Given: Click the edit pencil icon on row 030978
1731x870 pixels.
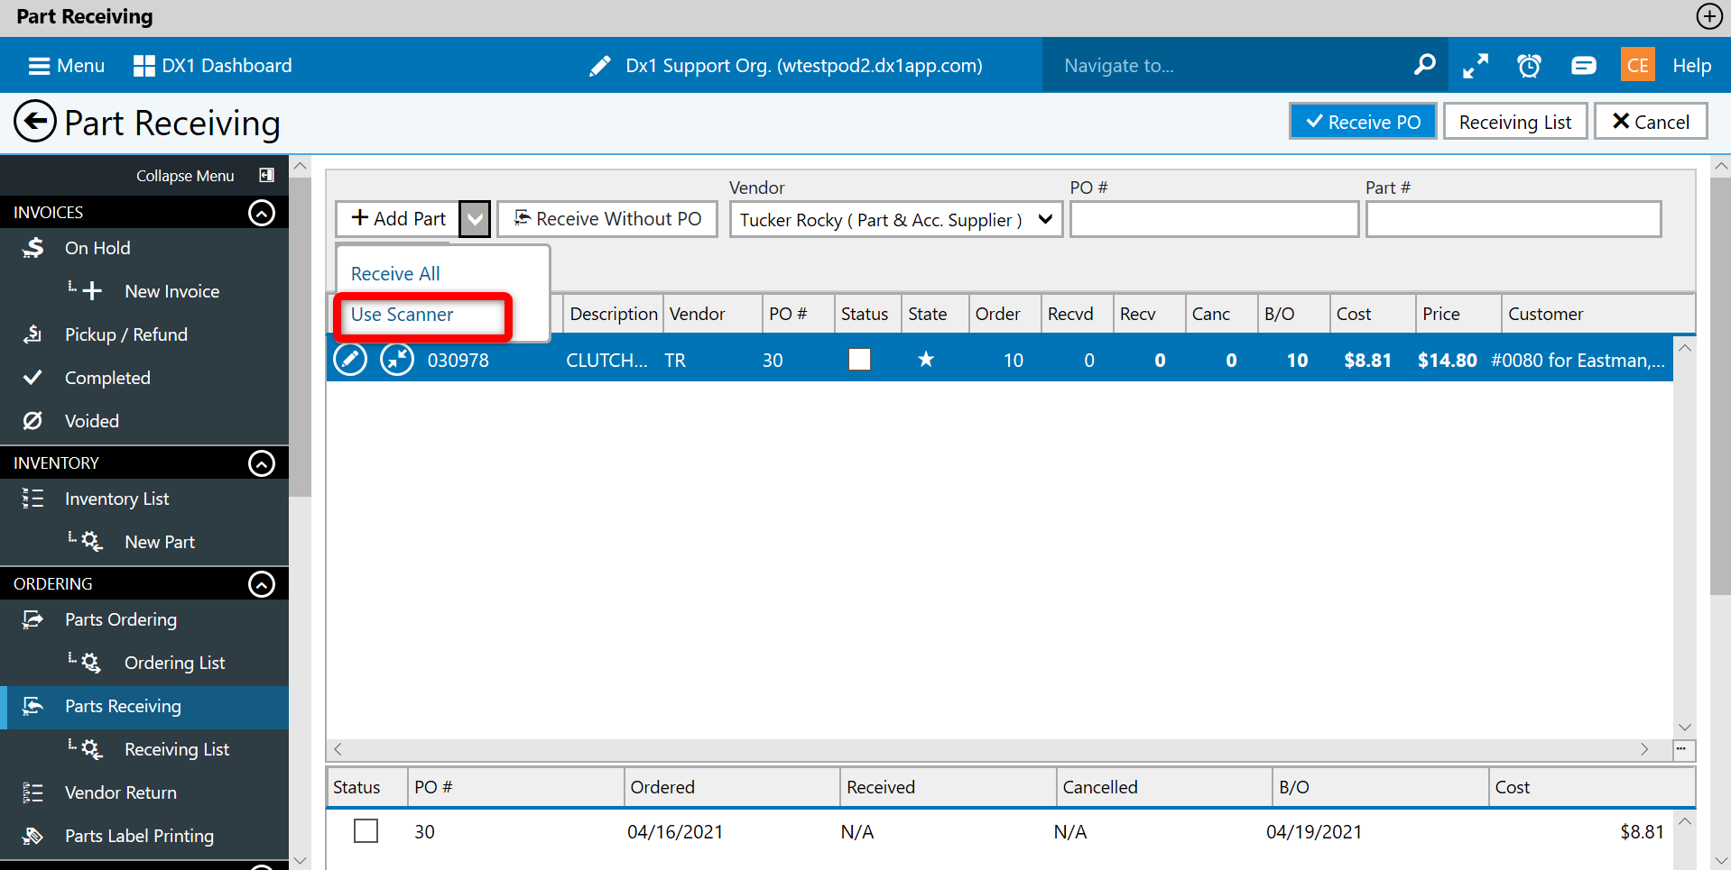Looking at the screenshot, I should tap(350, 359).
